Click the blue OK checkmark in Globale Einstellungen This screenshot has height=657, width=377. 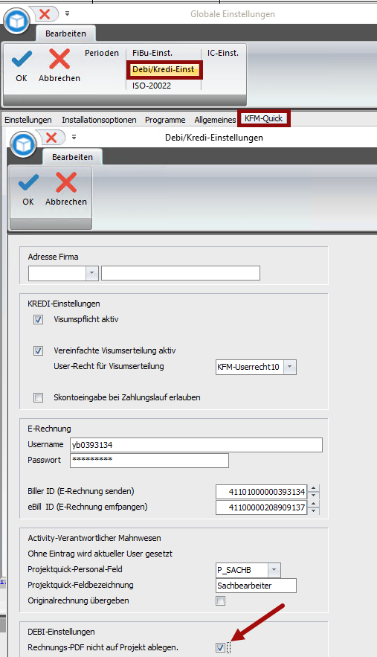coord(22,59)
